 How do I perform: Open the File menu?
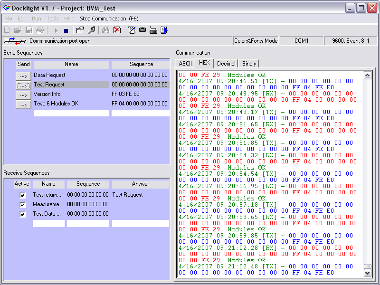click(8, 19)
